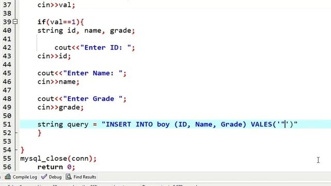Click "INSERT INTO boy" in the query line
This screenshot has height=186, width=331.
click(138, 124)
